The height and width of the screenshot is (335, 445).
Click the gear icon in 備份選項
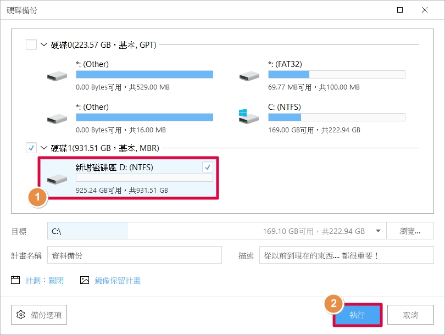tap(21, 315)
